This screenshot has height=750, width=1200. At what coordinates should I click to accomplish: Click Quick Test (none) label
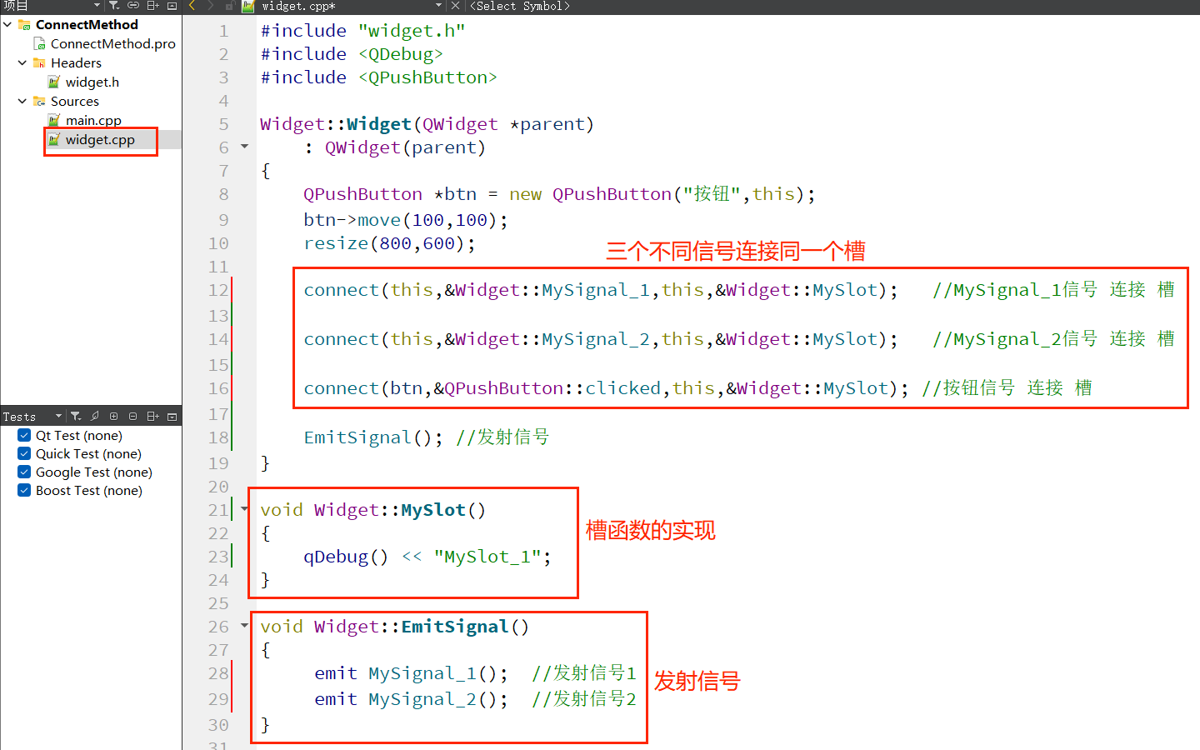point(88,453)
